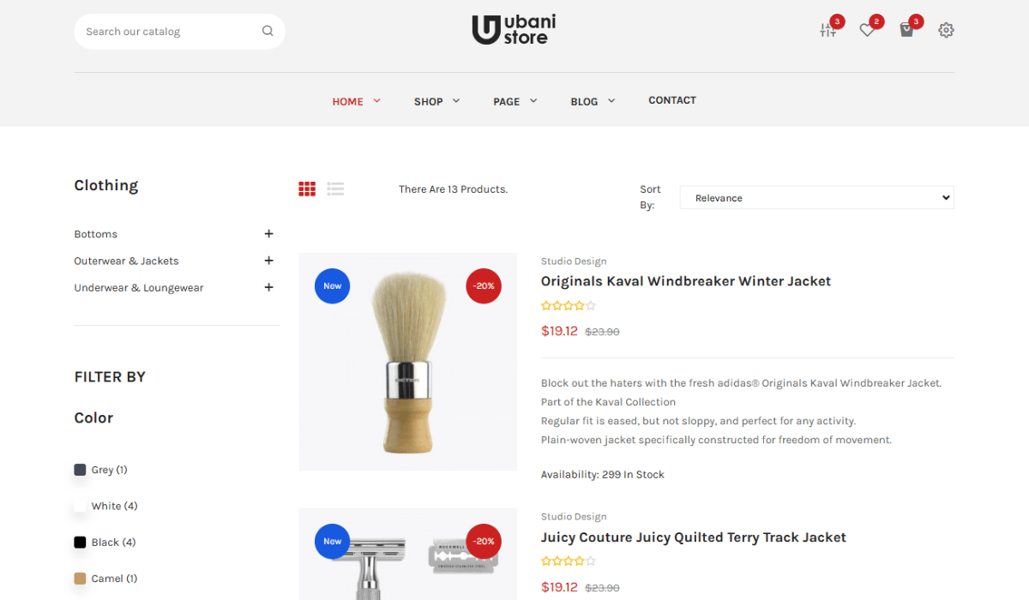
Task: Expand the Bottoms category
Action: coord(268,234)
